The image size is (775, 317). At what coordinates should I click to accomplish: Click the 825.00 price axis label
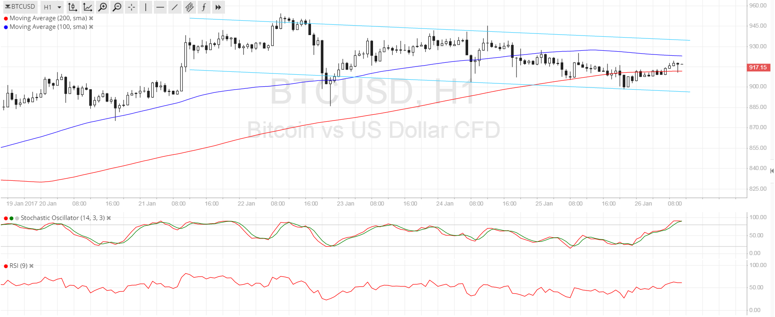point(758,189)
